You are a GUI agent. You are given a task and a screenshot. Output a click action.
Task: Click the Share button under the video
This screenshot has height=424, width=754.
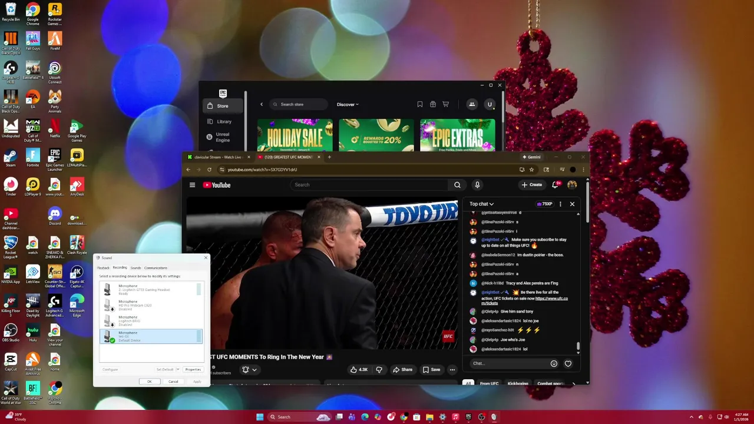(403, 370)
